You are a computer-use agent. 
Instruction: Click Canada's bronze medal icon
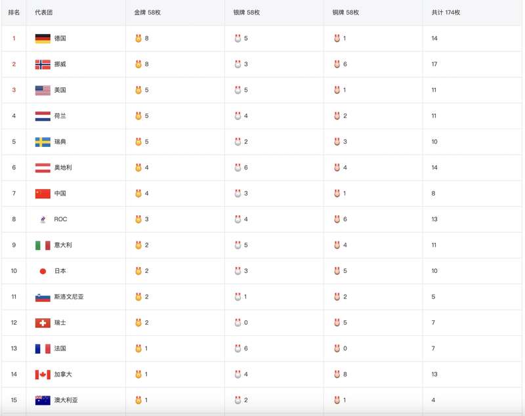(x=337, y=375)
